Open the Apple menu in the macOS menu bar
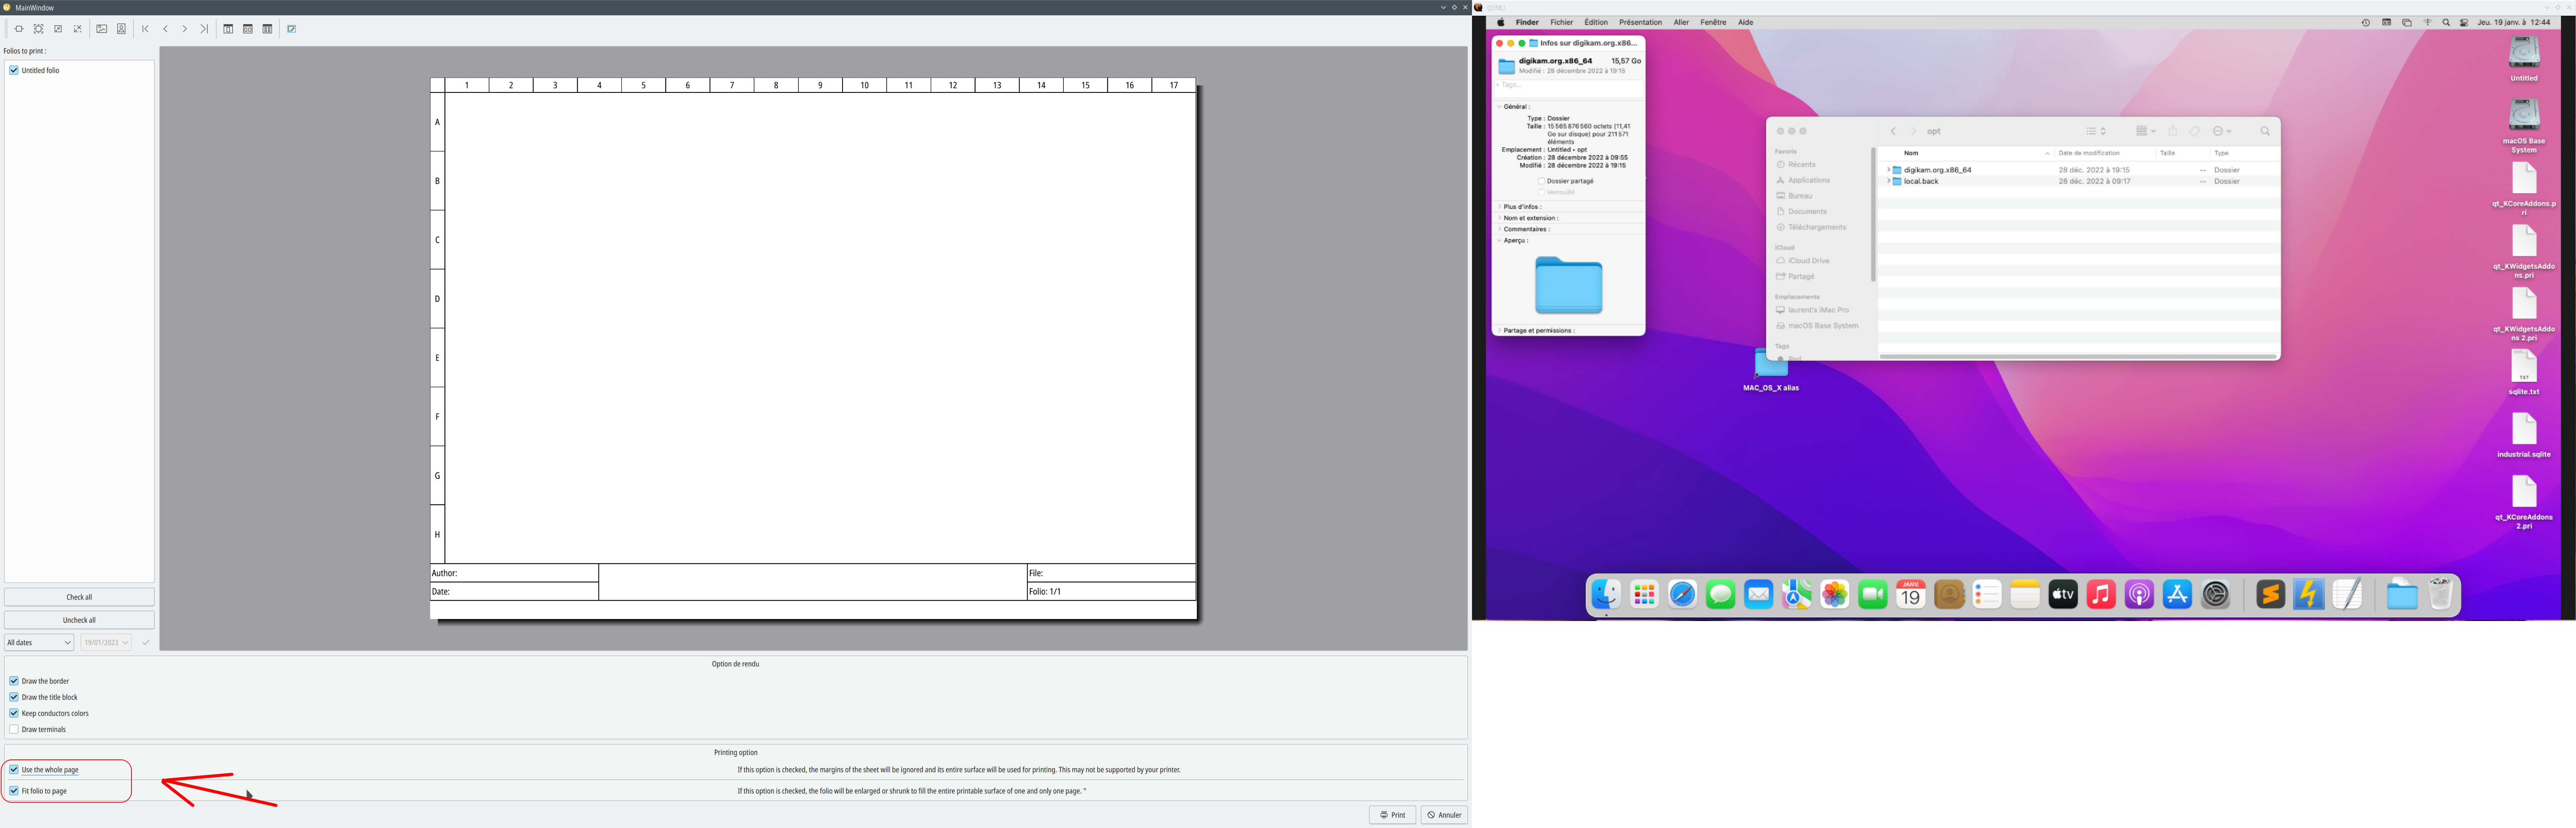 (x=1501, y=22)
